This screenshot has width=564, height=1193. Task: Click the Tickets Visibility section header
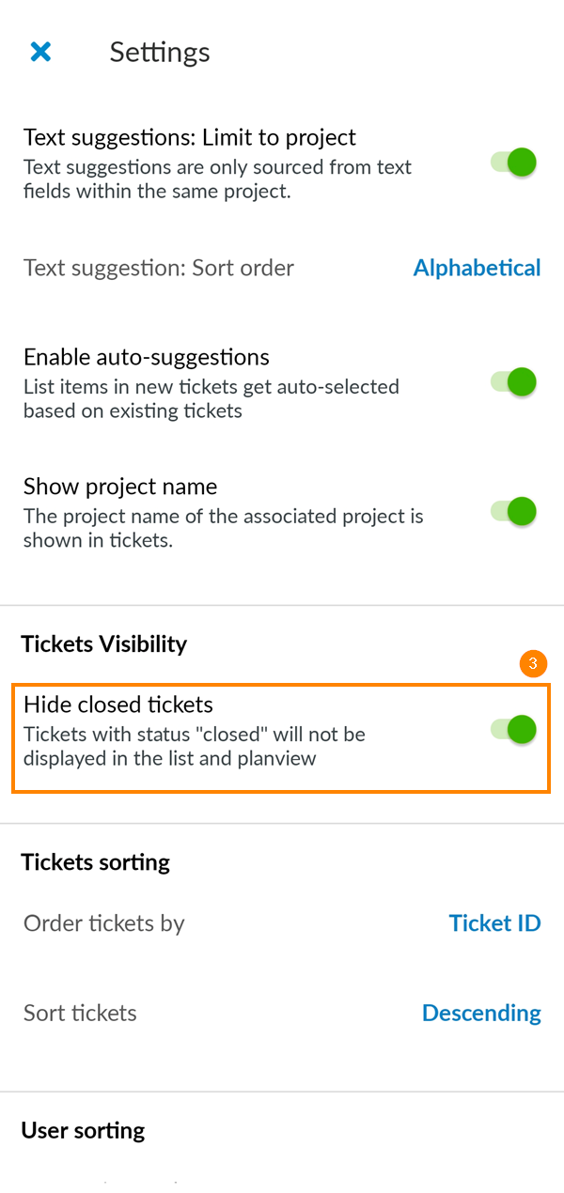pos(104,643)
